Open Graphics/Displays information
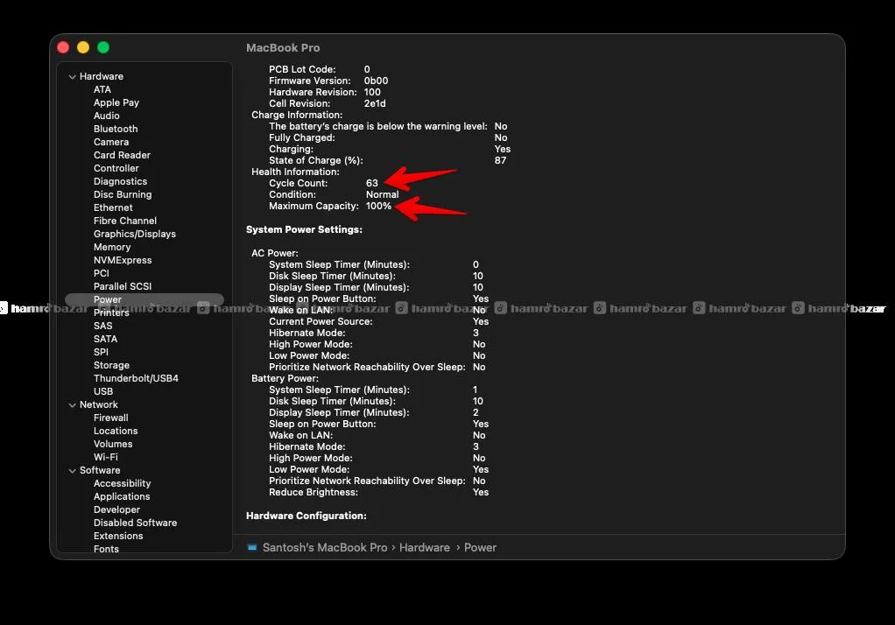The width and height of the screenshot is (895, 625). point(135,234)
